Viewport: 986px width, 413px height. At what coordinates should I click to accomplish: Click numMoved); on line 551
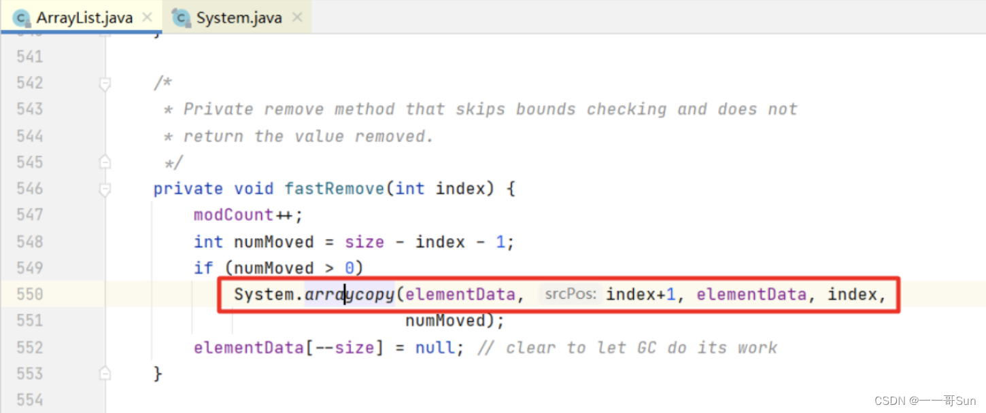click(455, 321)
